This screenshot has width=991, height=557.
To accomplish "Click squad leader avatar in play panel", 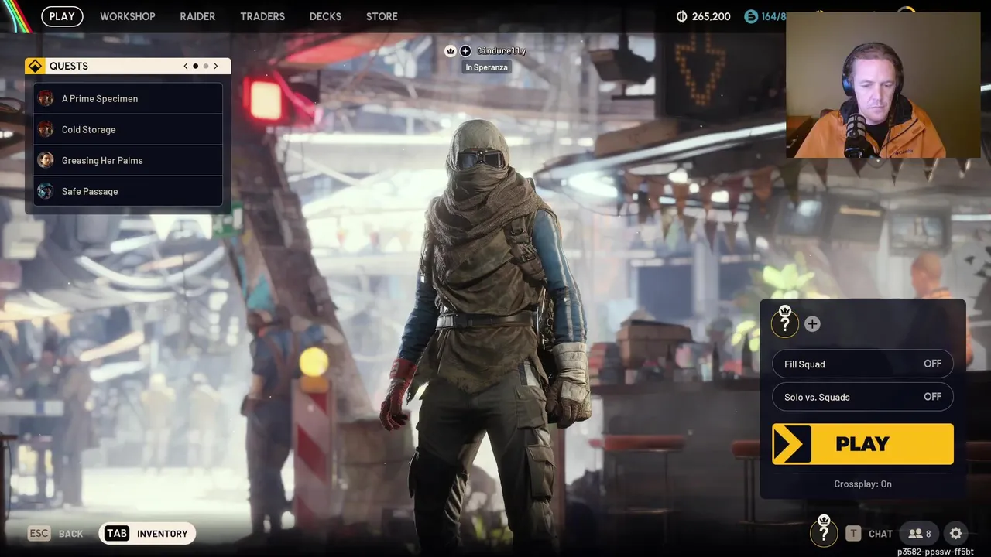I will (x=785, y=323).
